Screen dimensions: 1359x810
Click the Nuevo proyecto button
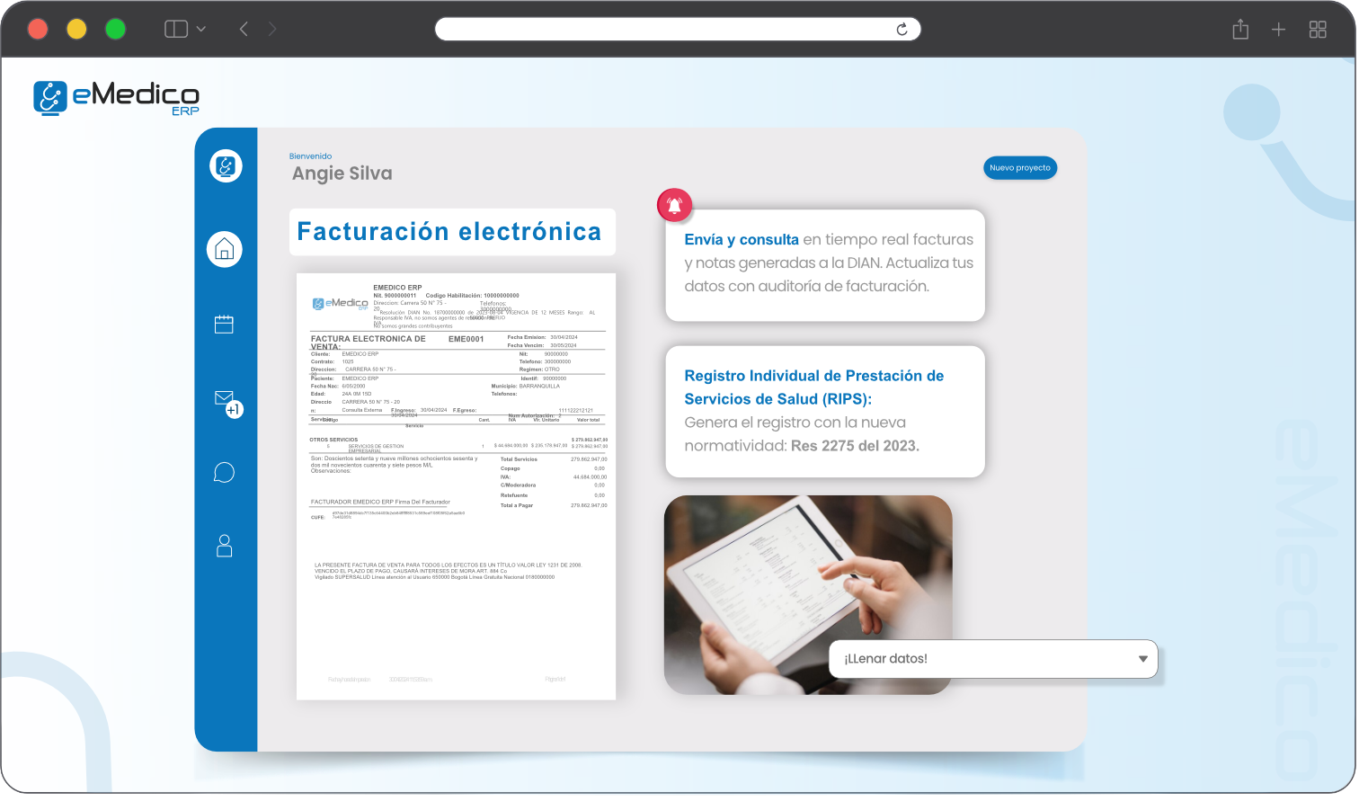pos(1020,168)
